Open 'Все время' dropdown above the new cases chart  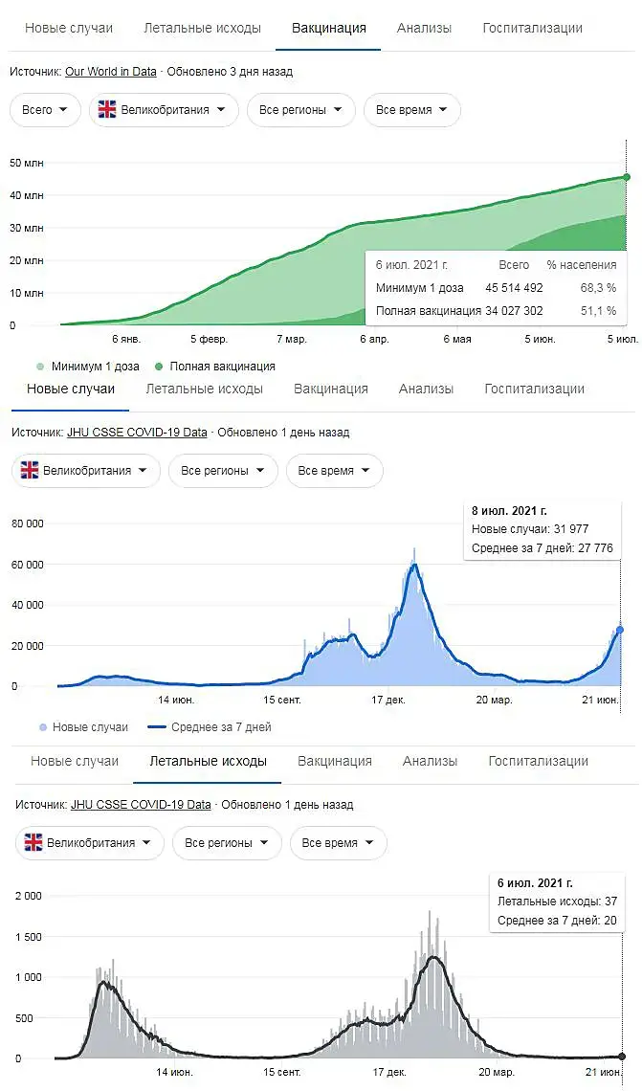click(334, 471)
